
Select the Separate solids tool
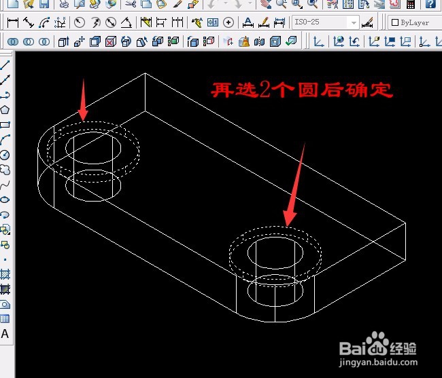[260, 42]
